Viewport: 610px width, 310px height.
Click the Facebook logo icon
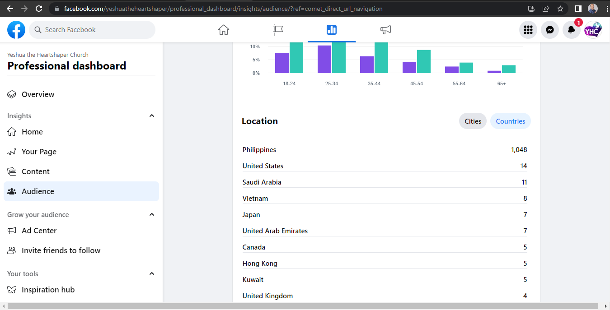pos(16,30)
